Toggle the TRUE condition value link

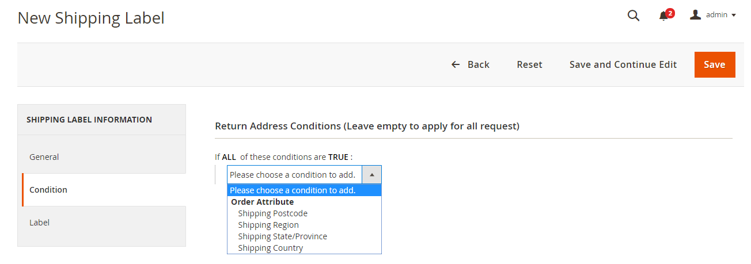pyautogui.click(x=338, y=157)
